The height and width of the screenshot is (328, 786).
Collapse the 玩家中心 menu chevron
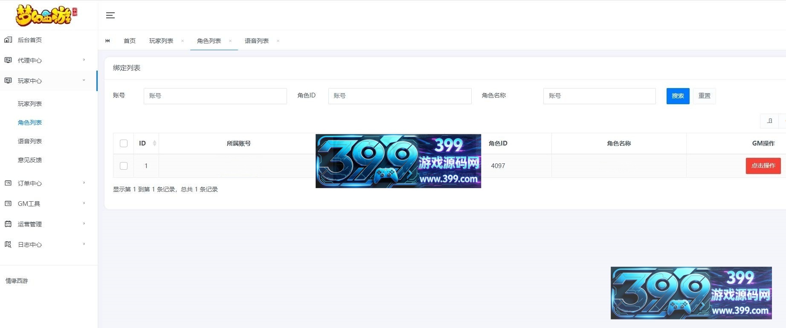84,80
